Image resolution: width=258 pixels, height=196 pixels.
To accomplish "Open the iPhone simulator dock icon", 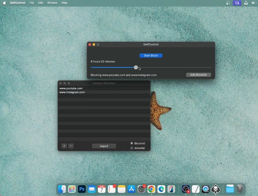I will (x=171, y=189).
